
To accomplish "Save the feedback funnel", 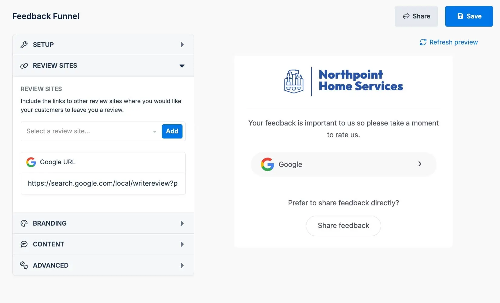I will (x=469, y=16).
